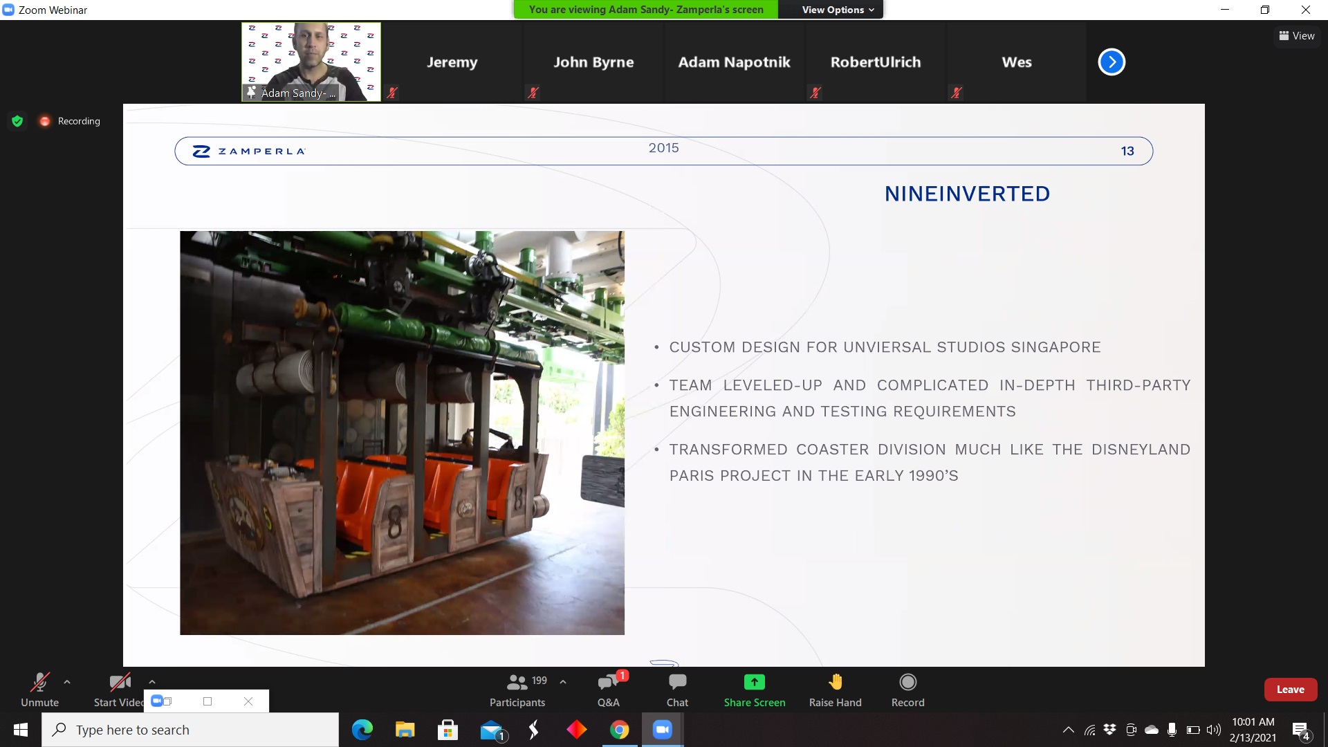This screenshot has height=747, width=1328.
Task: Open Google Chrome from the taskbar
Action: (619, 730)
